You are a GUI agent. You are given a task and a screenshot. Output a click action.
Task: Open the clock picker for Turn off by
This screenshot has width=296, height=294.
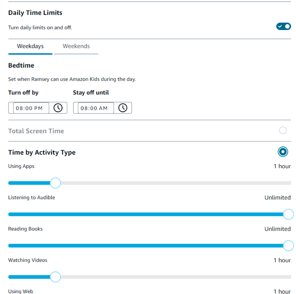[58, 108]
